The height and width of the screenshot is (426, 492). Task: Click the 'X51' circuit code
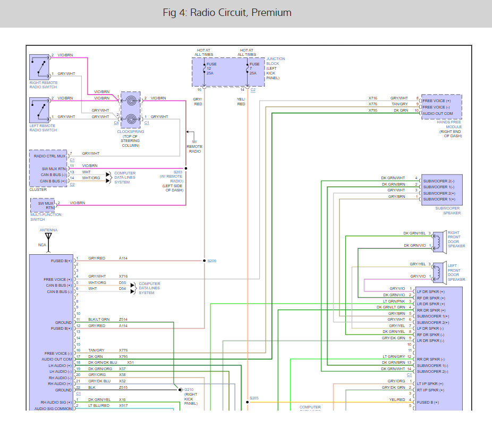130,363
